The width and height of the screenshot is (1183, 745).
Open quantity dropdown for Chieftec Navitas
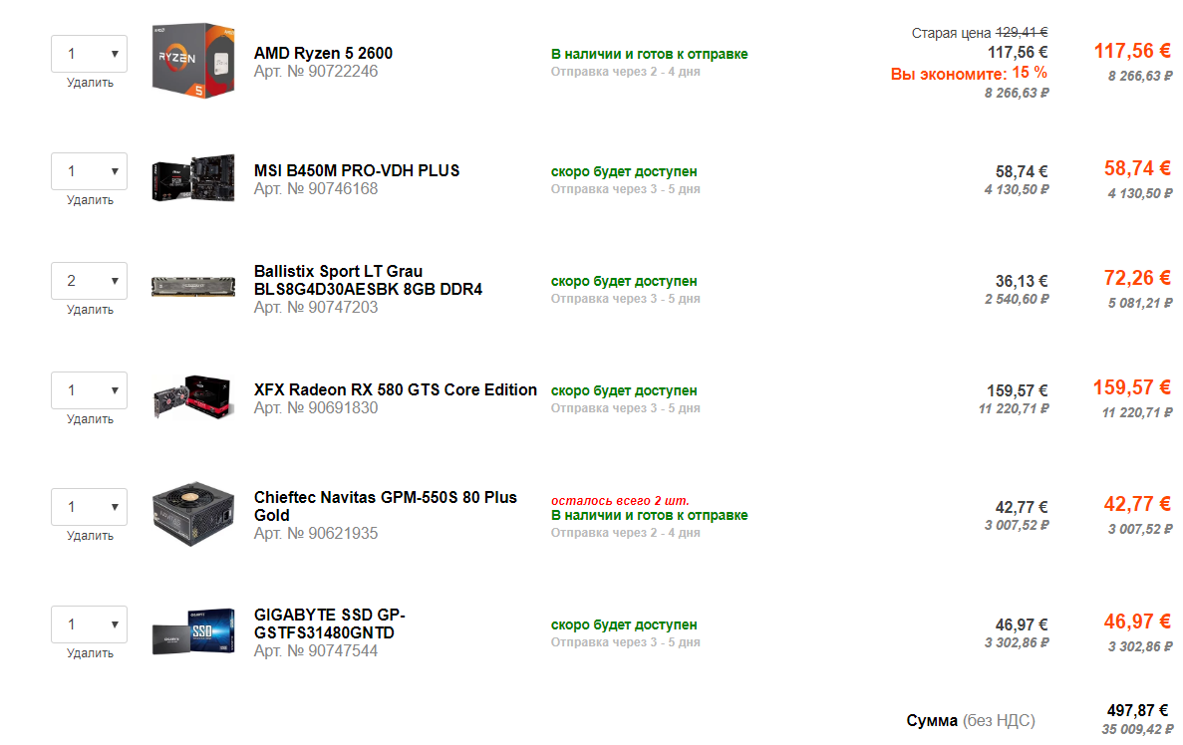click(x=89, y=507)
